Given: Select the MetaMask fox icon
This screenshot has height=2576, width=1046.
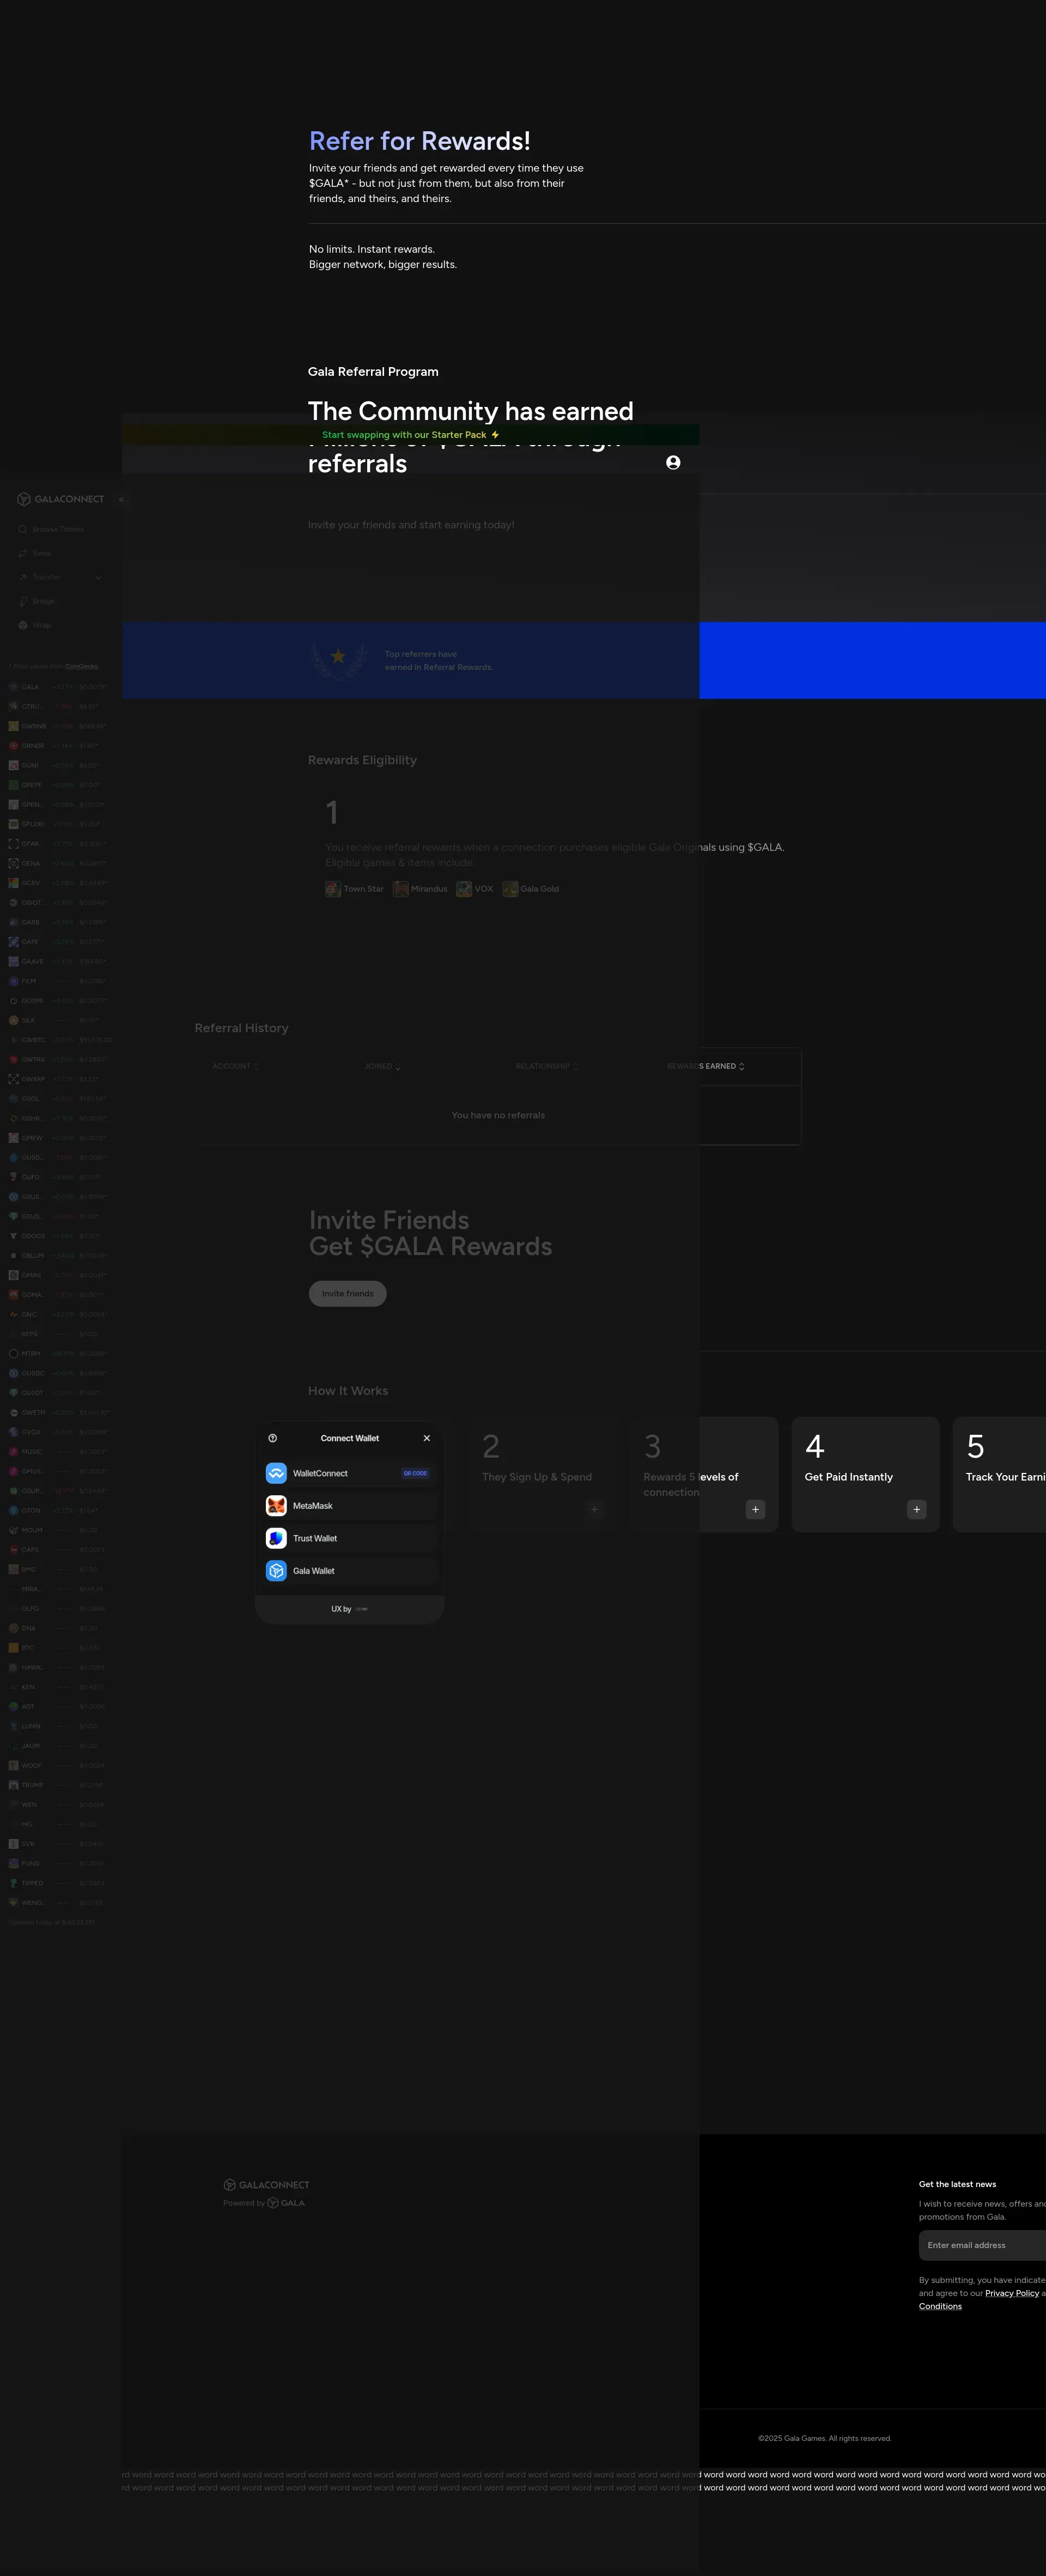Looking at the screenshot, I should pos(276,1506).
